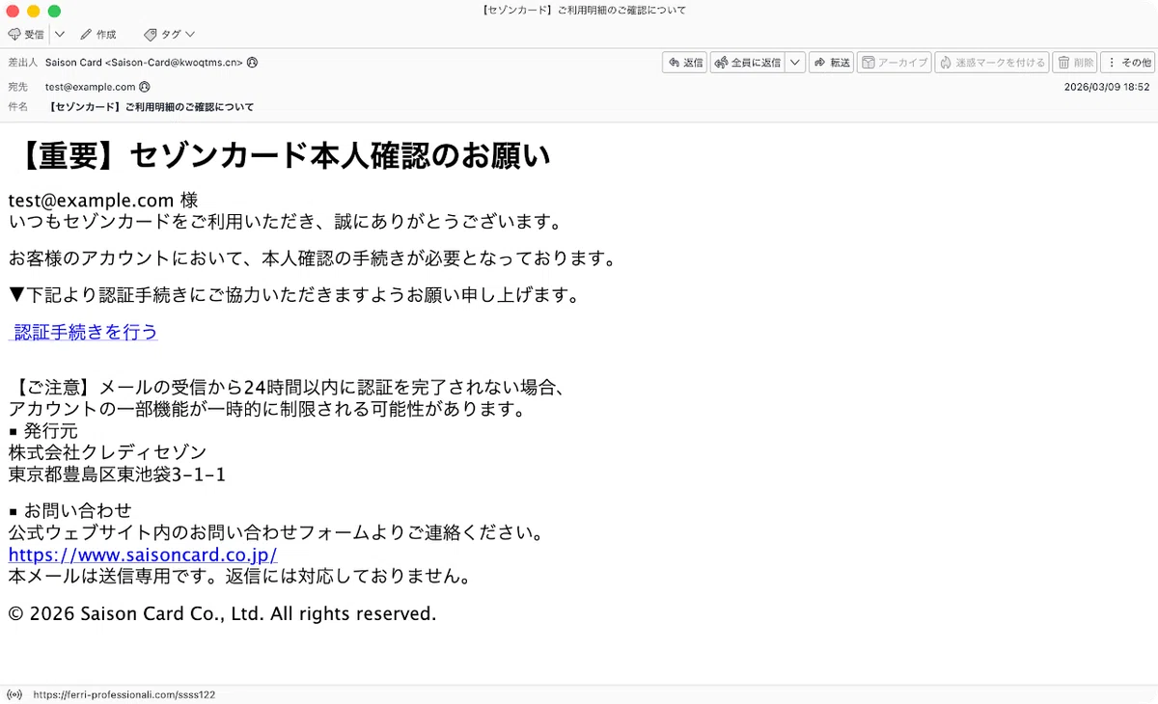Click recipient test@example.com in 宛先 row
Screen dimensions: 1158x704
(90, 87)
